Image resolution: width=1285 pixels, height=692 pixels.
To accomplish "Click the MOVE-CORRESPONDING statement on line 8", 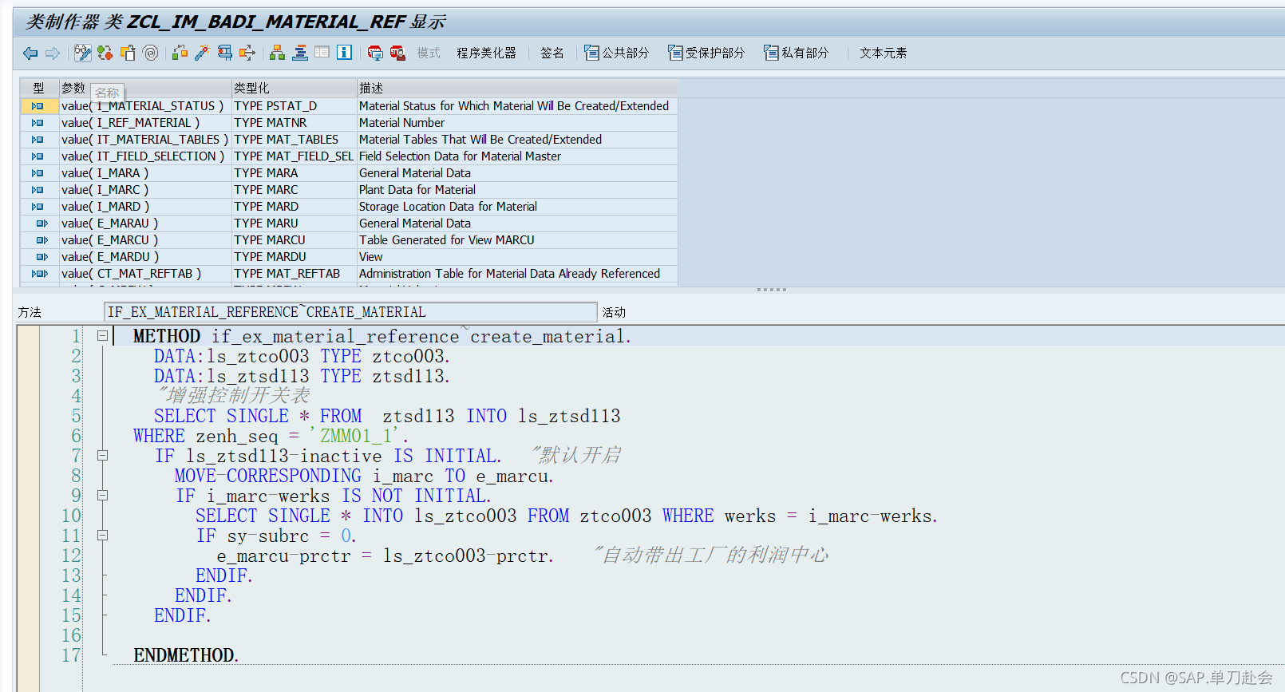I will click(x=364, y=476).
